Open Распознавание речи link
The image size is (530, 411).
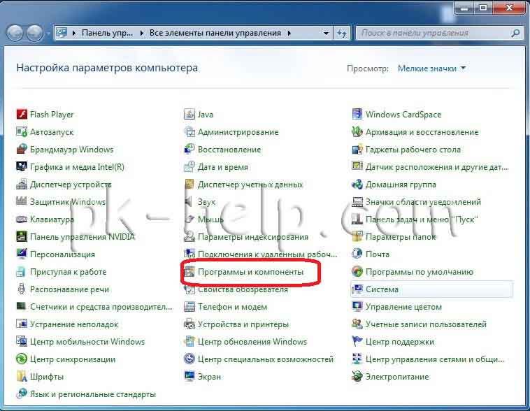pos(70,289)
